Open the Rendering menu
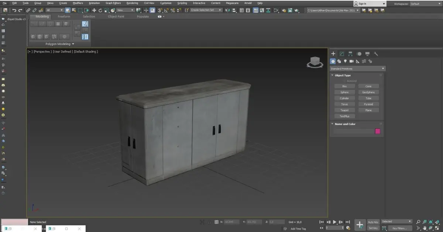The height and width of the screenshot is (232, 443). [x=132, y=3]
